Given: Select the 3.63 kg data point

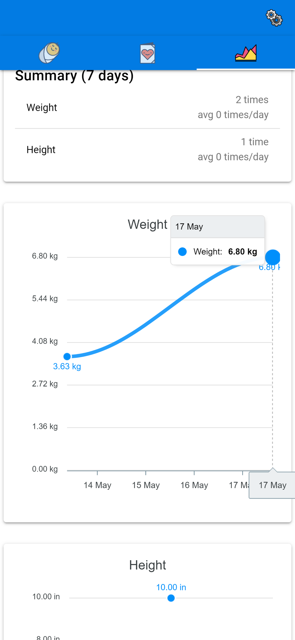Looking at the screenshot, I should coord(67,356).
